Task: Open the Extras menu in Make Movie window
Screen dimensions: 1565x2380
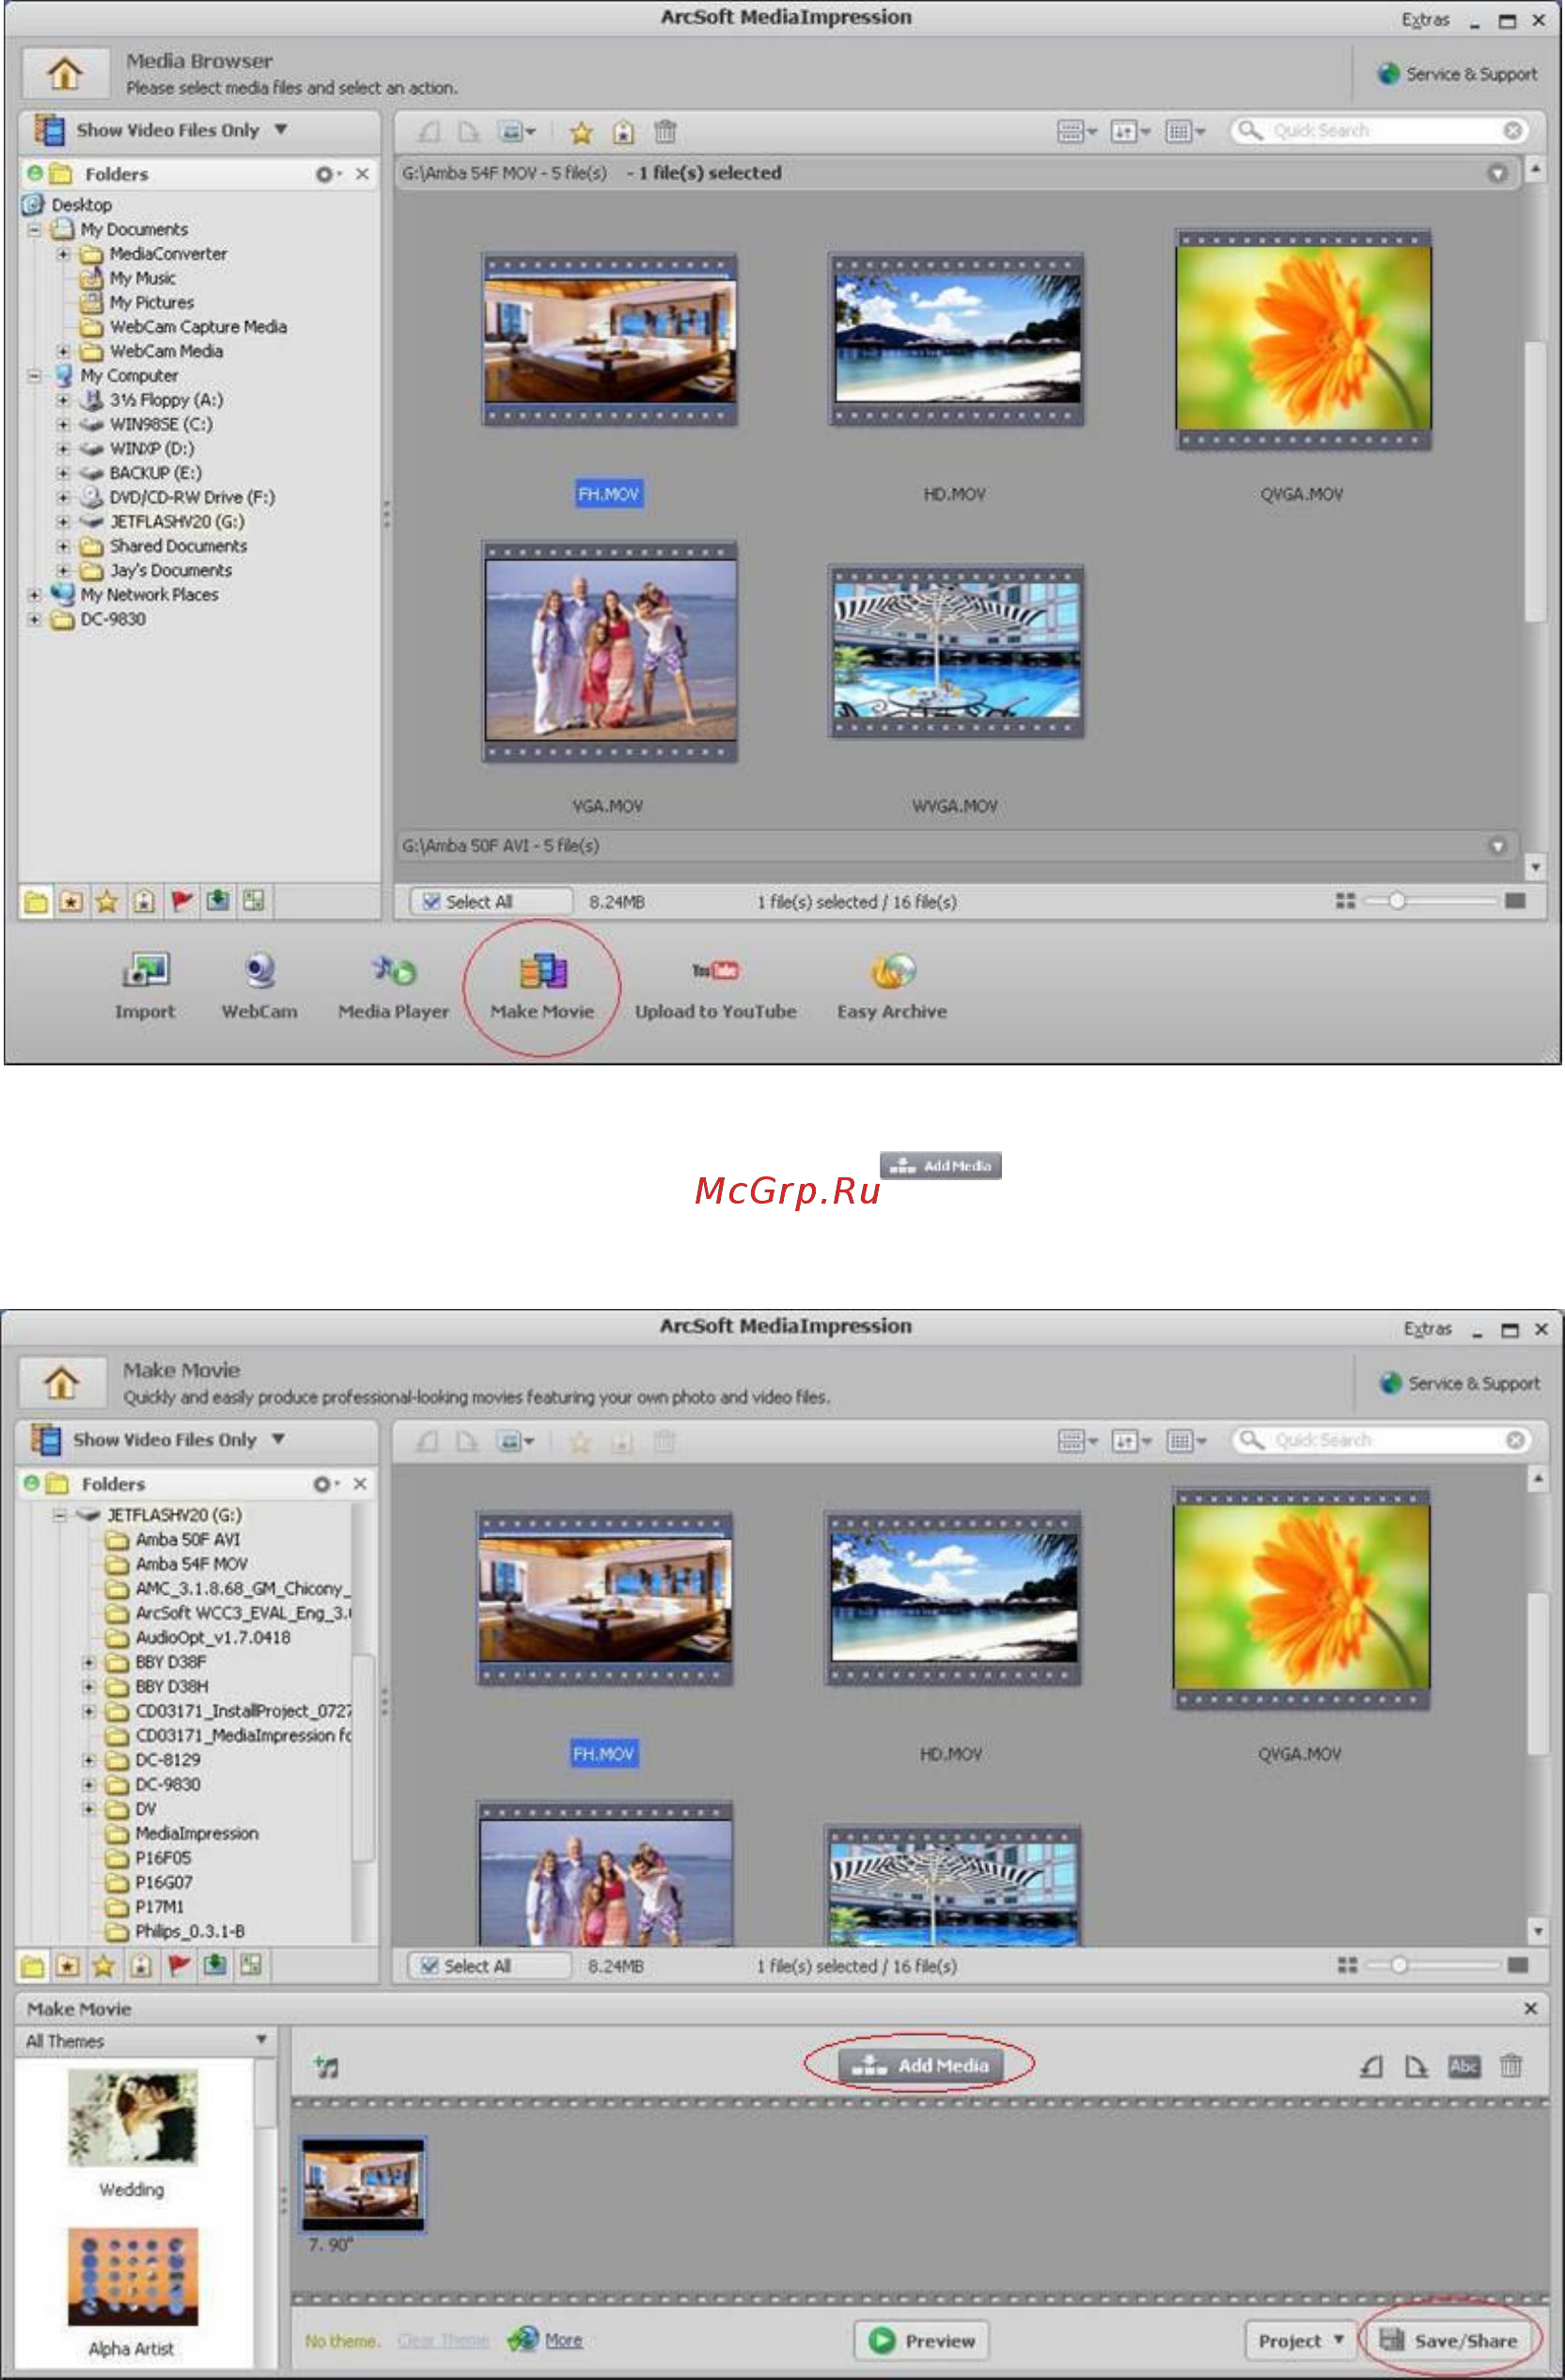Action: pyautogui.click(x=1428, y=1328)
